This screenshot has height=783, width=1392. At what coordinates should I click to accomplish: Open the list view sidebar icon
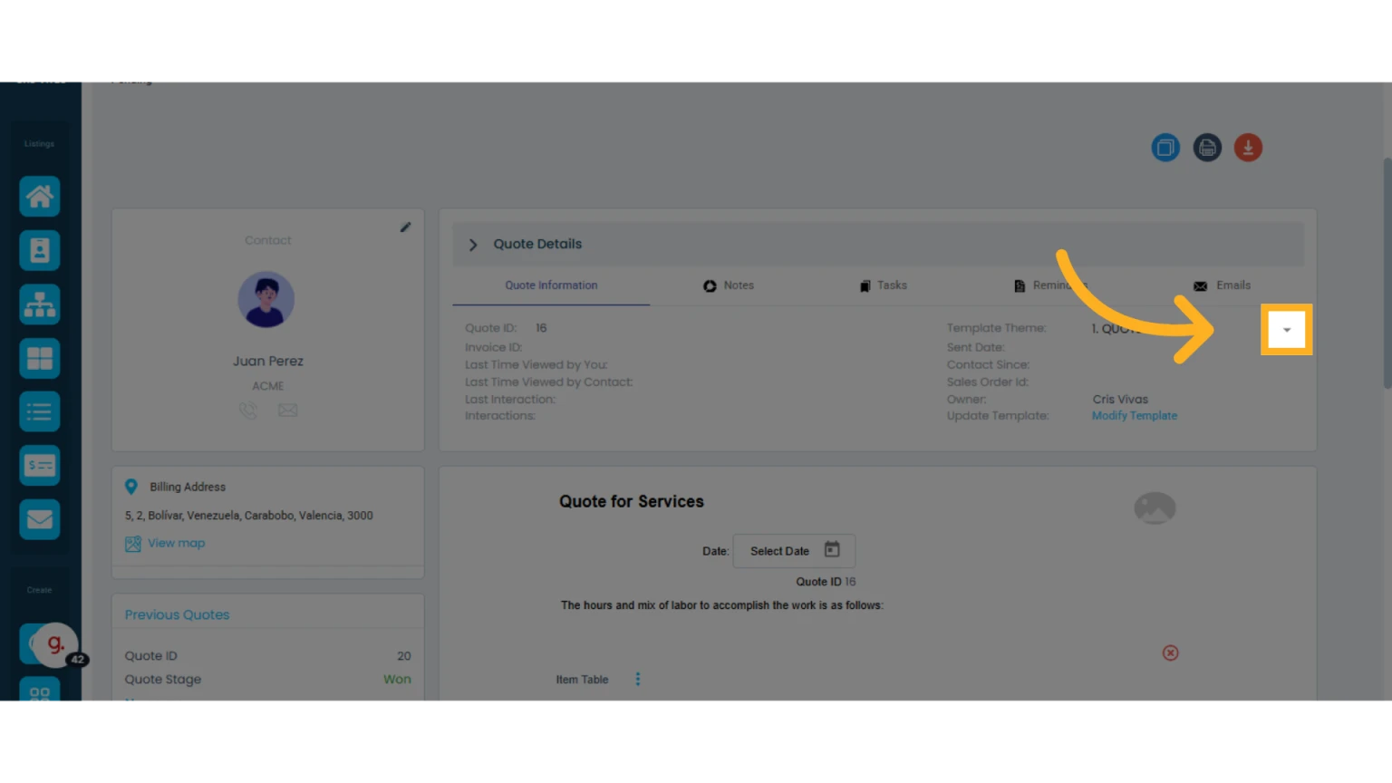(40, 412)
